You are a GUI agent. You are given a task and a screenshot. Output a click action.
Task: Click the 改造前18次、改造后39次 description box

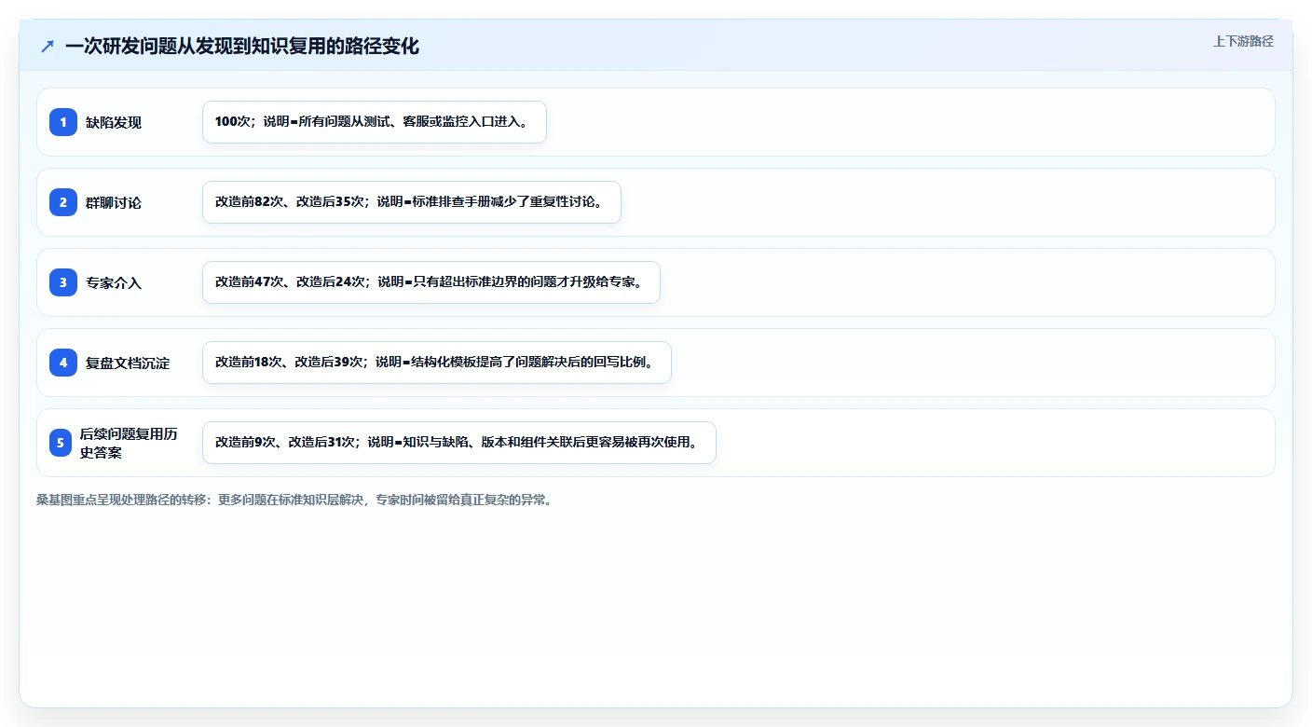click(437, 363)
